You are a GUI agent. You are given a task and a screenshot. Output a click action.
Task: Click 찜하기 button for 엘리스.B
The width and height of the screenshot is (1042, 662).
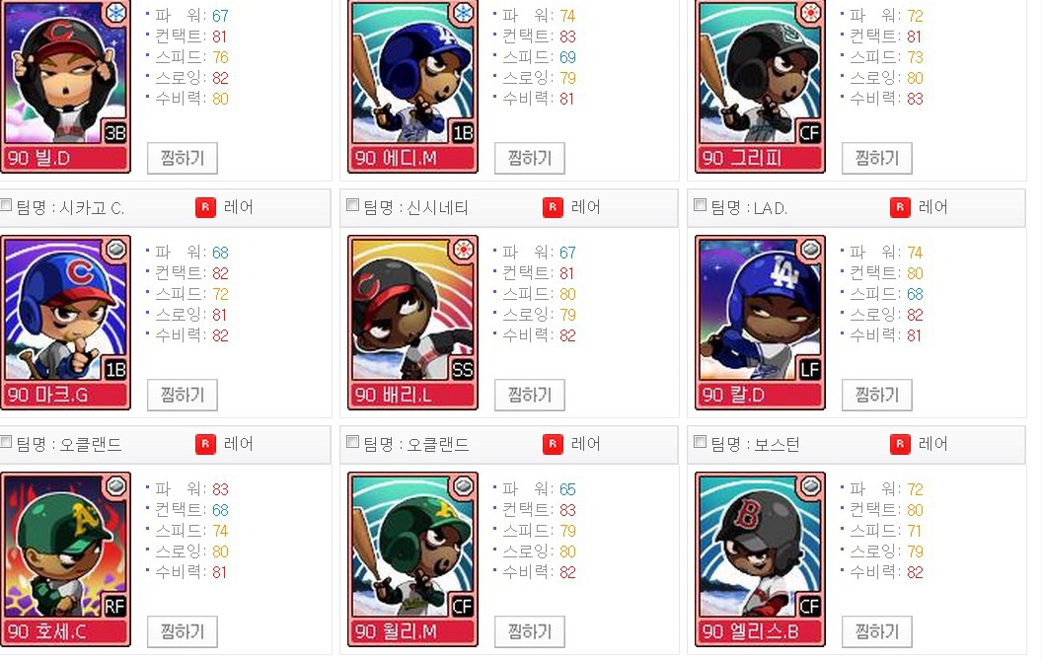tap(876, 631)
